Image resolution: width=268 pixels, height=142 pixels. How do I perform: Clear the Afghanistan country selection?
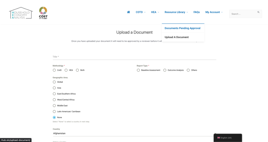pyautogui.click(x=215, y=133)
